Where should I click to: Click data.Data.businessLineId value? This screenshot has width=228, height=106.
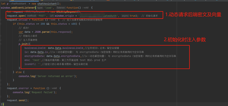(65, 48)
